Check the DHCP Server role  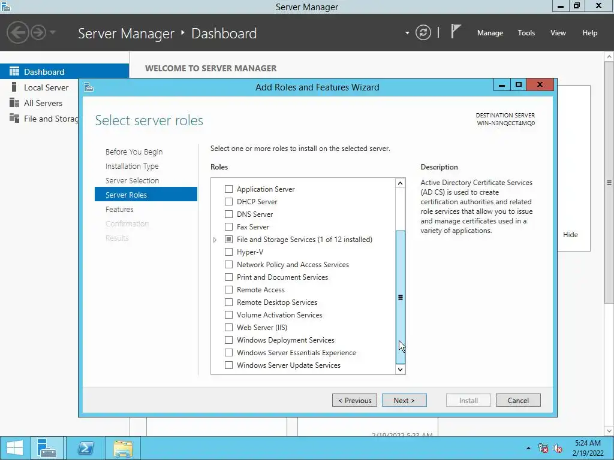(228, 201)
